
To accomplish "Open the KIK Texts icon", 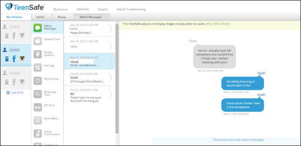I will tap(38, 107).
